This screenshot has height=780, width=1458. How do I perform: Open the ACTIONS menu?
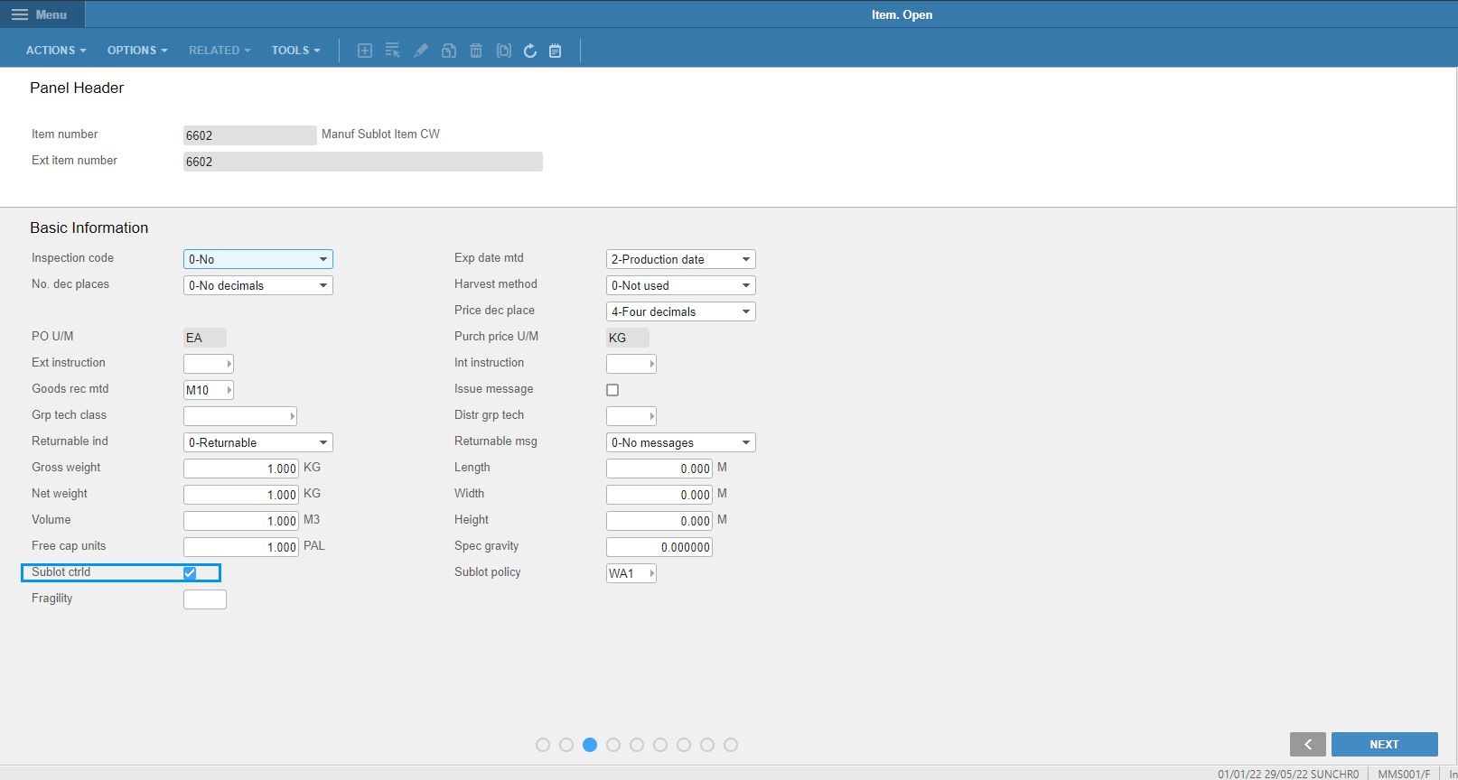pos(56,51)
